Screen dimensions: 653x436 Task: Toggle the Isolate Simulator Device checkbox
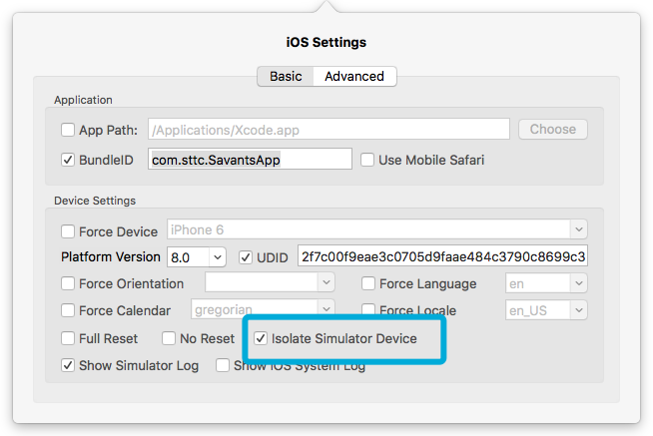pyautogui.click(x=261, y=338)
